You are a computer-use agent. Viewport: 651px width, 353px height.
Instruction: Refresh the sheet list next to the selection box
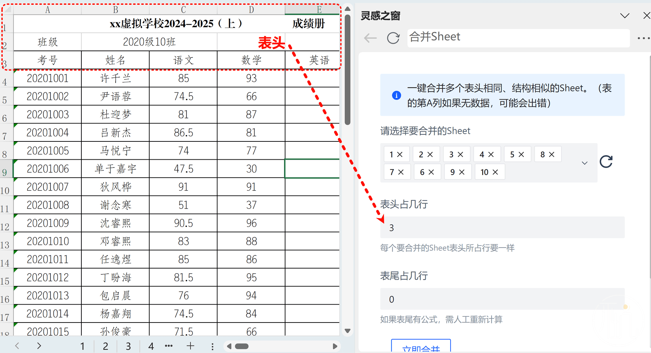[x=606, y=162]
